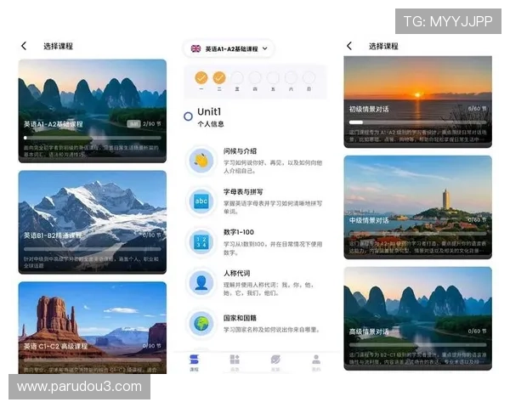The image size is (510, 408).
Task: Switch to the planet-icon discover bottom tab
Action: 275,362
